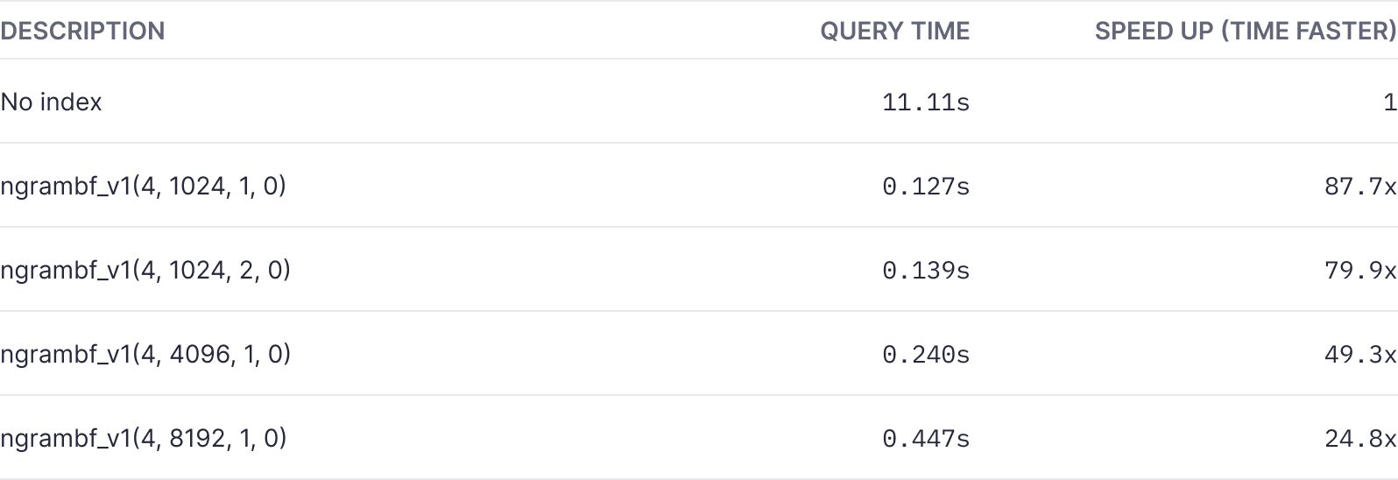Viewport: 1398px width, 480px height.
Task: Click the 79.9x speed up value
Action: 1359,271
